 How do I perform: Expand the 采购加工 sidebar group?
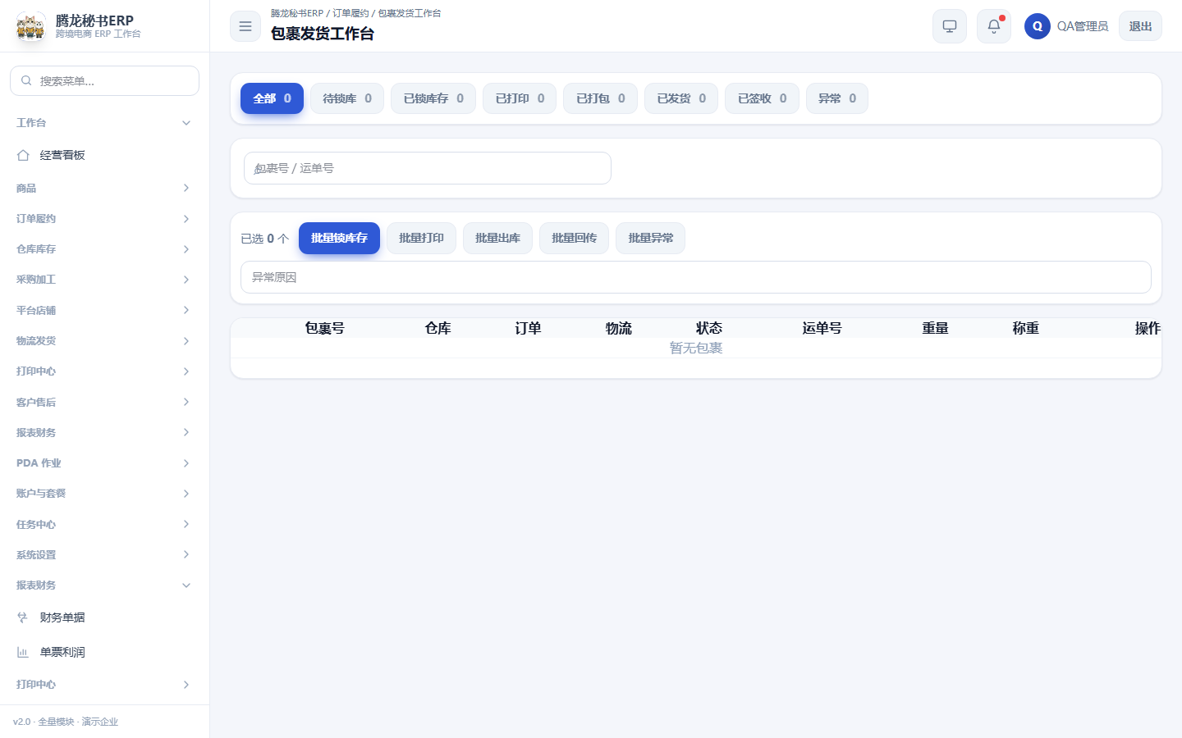[104, 280]
